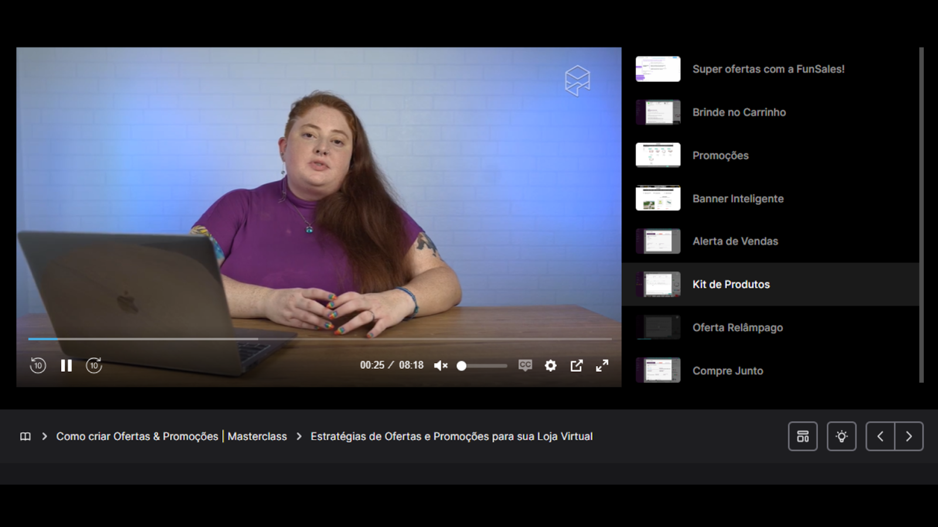This screenshot has width=938, height=527.
Task: Click Alerta de Vendas thumbnail
Action: click(658, 241)
